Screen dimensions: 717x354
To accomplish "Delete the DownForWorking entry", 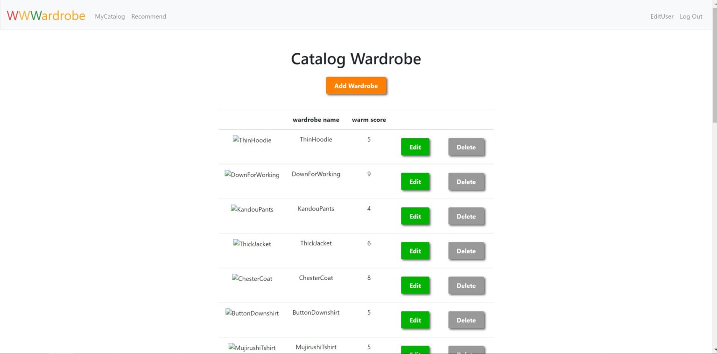I will click(x=466, y=182).
